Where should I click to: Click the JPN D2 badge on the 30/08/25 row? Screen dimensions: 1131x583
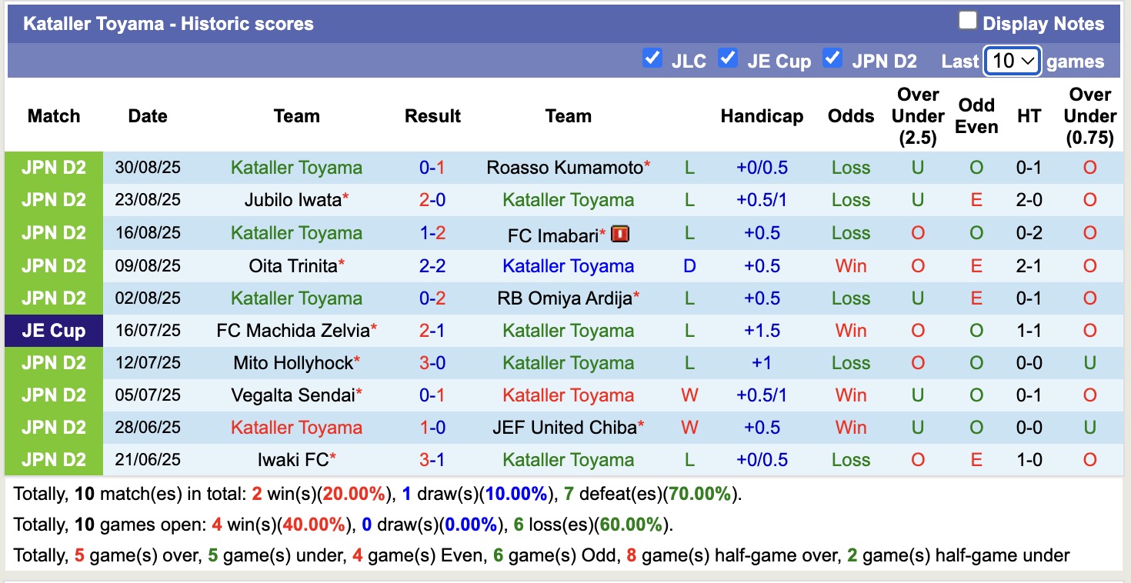click(x=52, y=167)
